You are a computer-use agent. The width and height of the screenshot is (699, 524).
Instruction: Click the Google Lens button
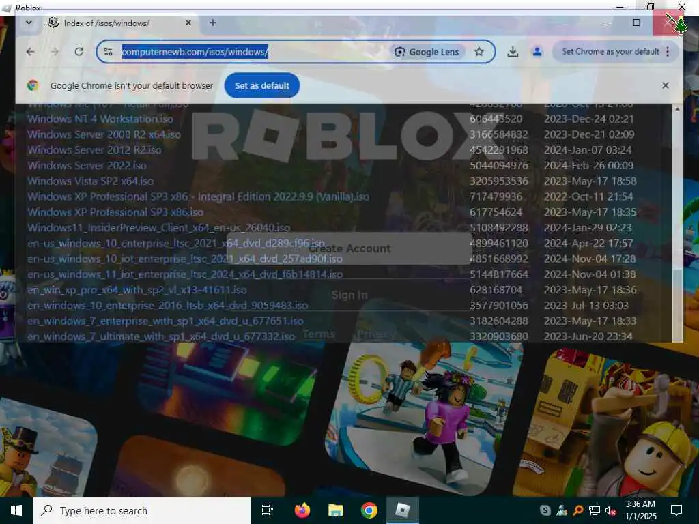(x=427, y=52)
